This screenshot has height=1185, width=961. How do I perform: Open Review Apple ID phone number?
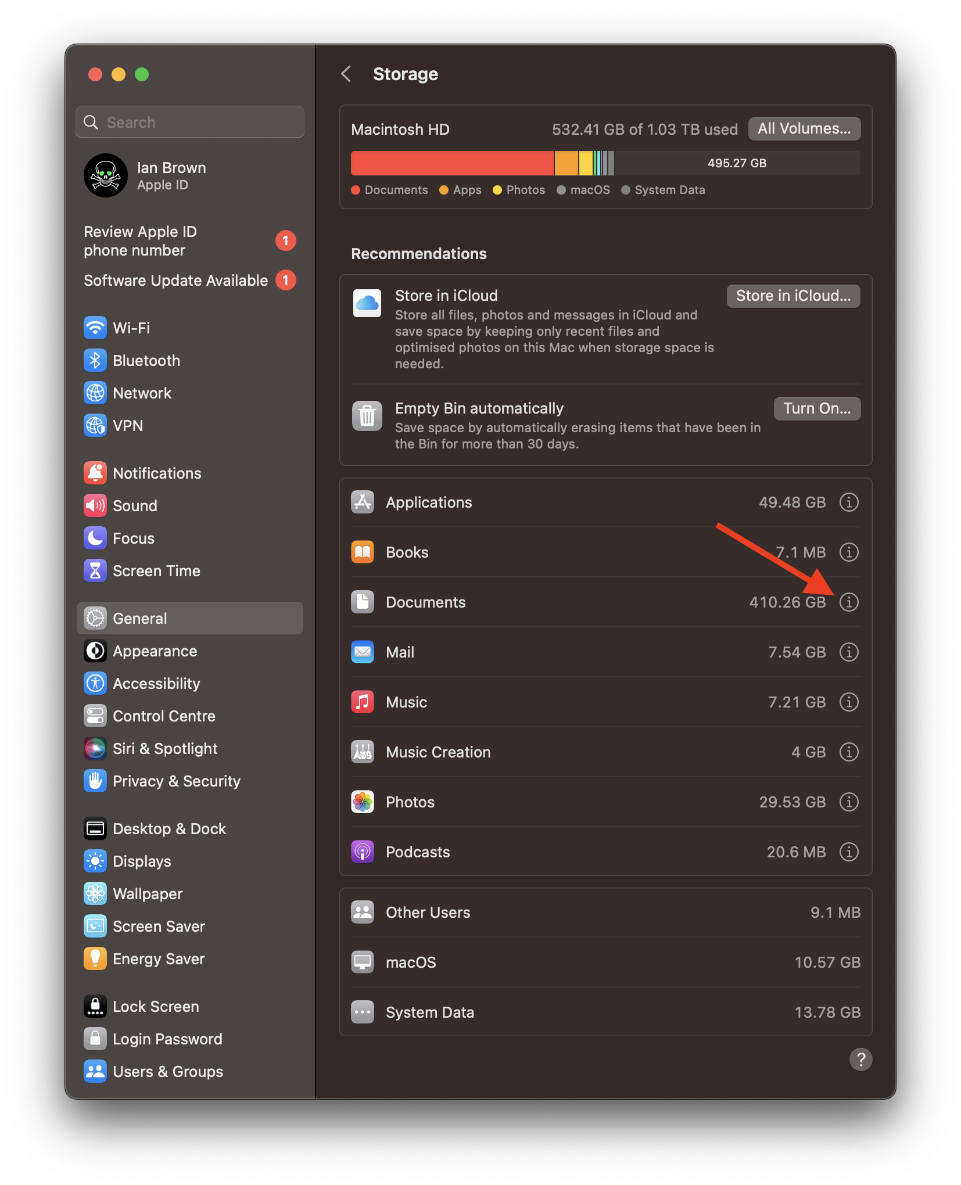coord(189,241)
